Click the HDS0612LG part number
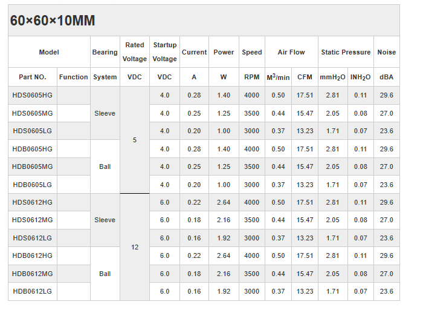The height and width of the screenshot is (310, 423). click(33, 238)
